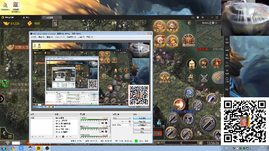Open the first menu in OBS menu bar

click(34, 37)
